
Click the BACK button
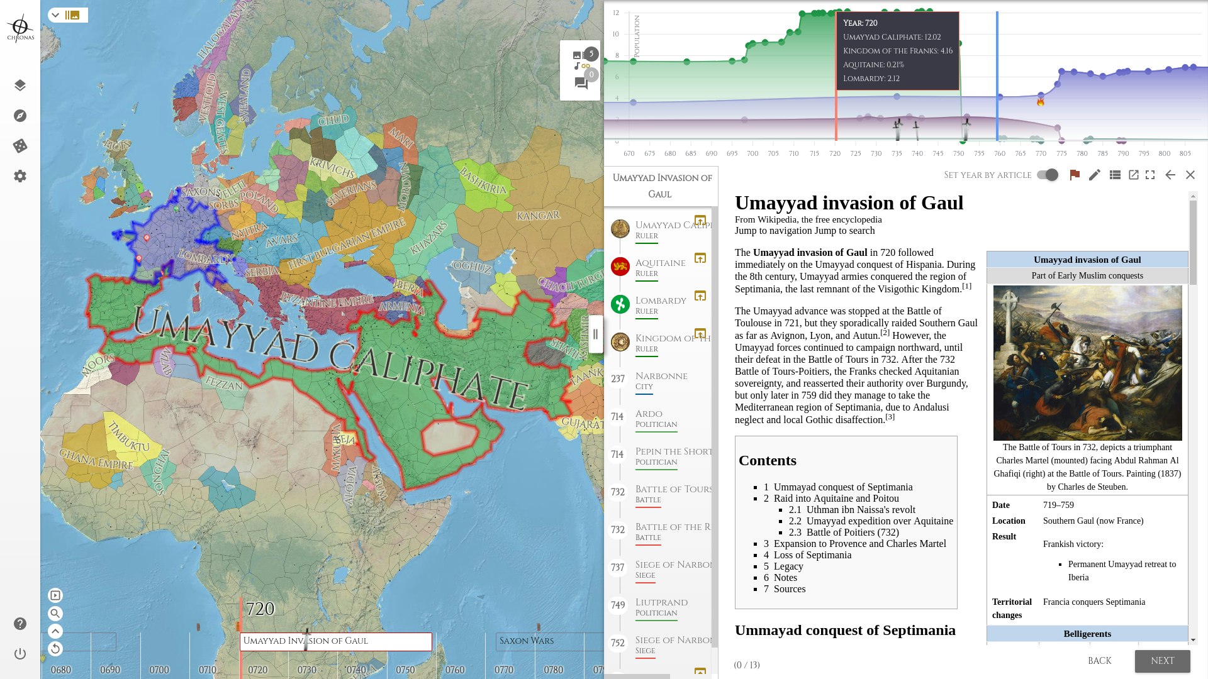pos(1099,661)
